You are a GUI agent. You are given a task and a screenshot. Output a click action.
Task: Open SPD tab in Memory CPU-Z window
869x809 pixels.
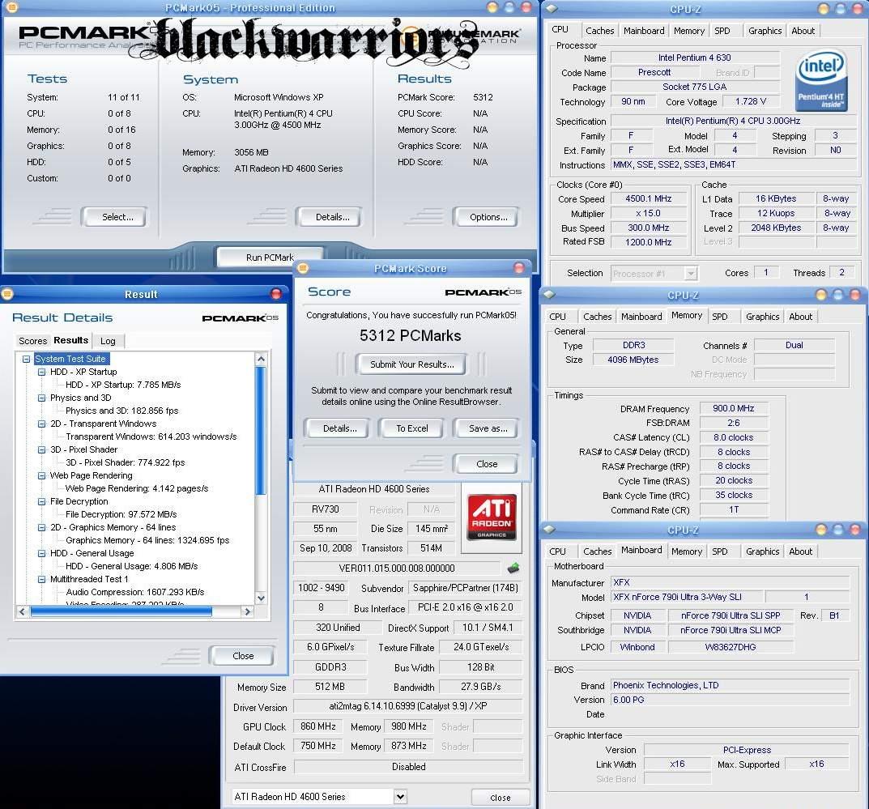click(x=719, y=317)
